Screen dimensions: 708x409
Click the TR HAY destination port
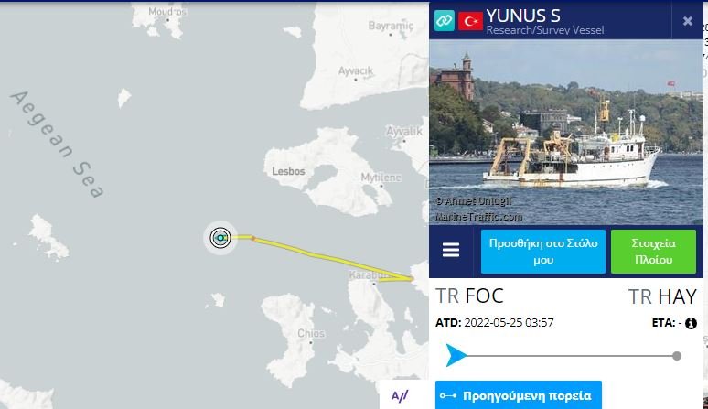click(662, 297)
